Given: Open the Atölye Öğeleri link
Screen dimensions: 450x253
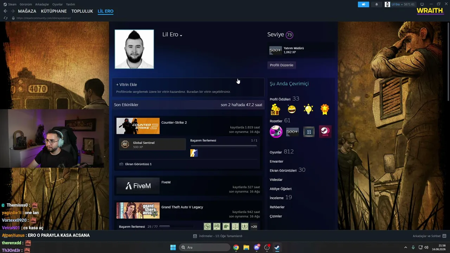Looking at the screenshot, I should [x=281, y=189].
